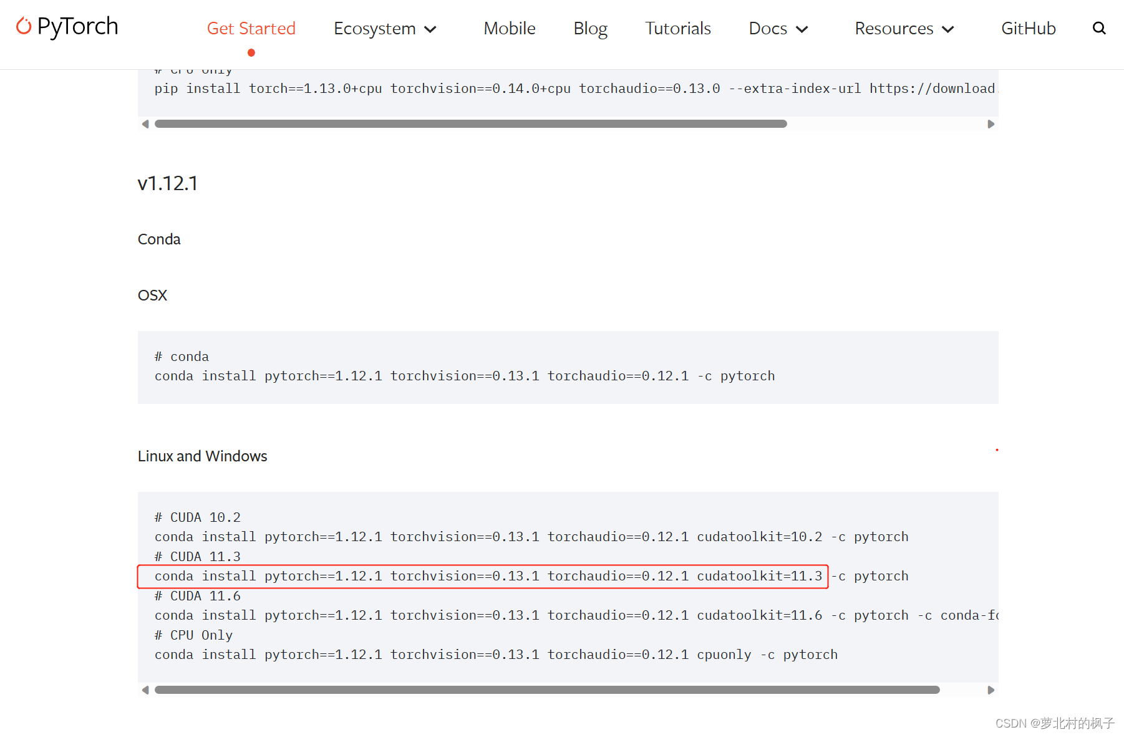Click the pip code block horizontal scrollbar
This screenshot has height=735, width=1124.
(x=471, y=124)
